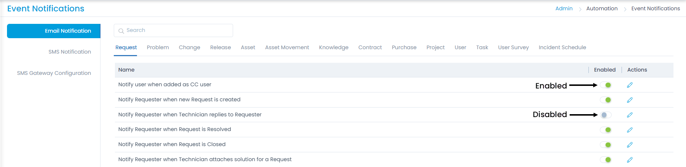Switch to the Knowledge tab

coord(334,47)
